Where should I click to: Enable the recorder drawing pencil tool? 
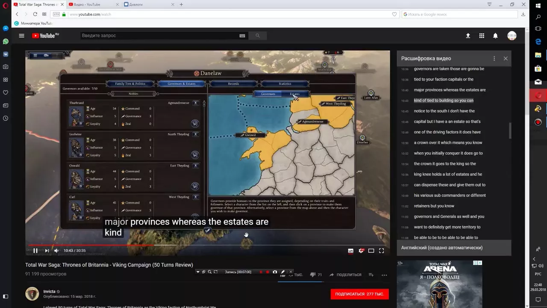[283, 272]
